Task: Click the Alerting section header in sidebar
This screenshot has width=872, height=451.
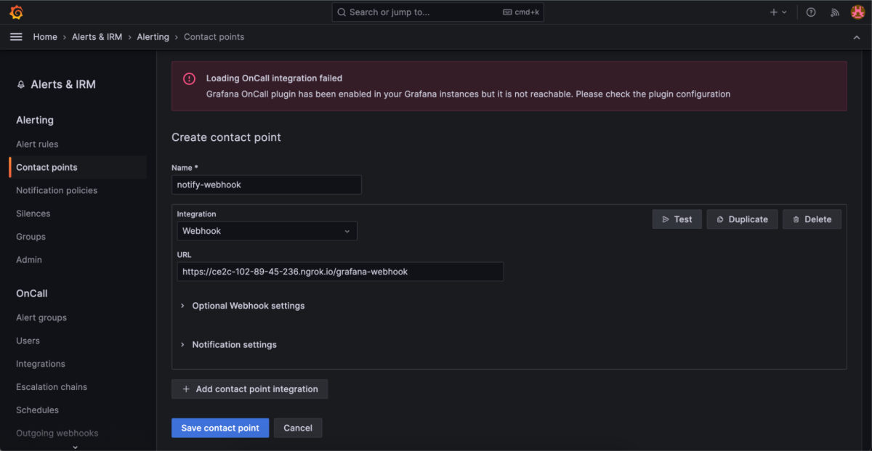Action: tap(35, 121)
